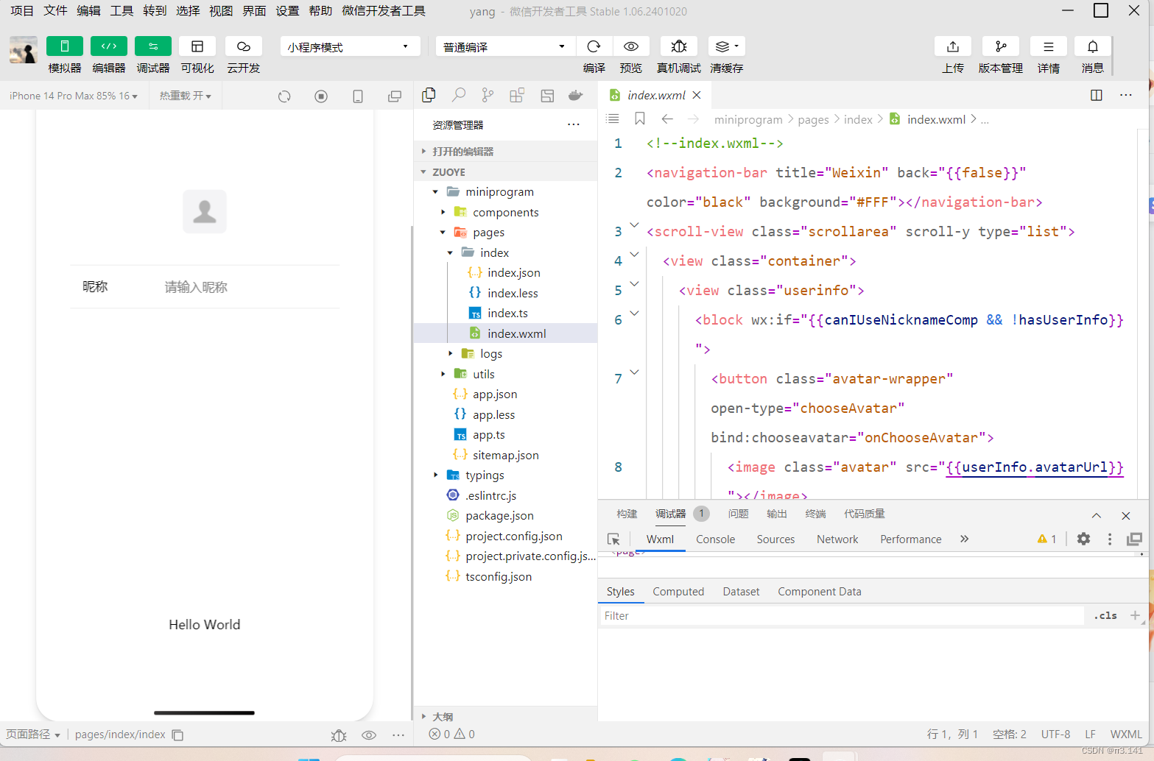The image size is (1154, 761).
Task: Click the preview (预览) eye icon
Action: 631,46
